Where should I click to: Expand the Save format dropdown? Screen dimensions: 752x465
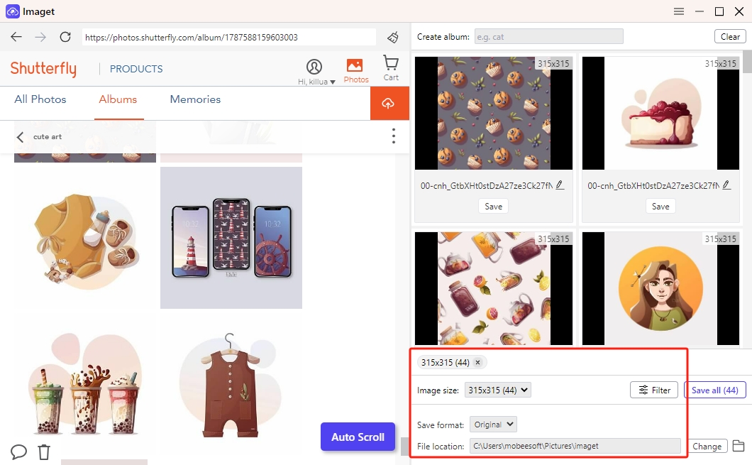click(493, 425)
